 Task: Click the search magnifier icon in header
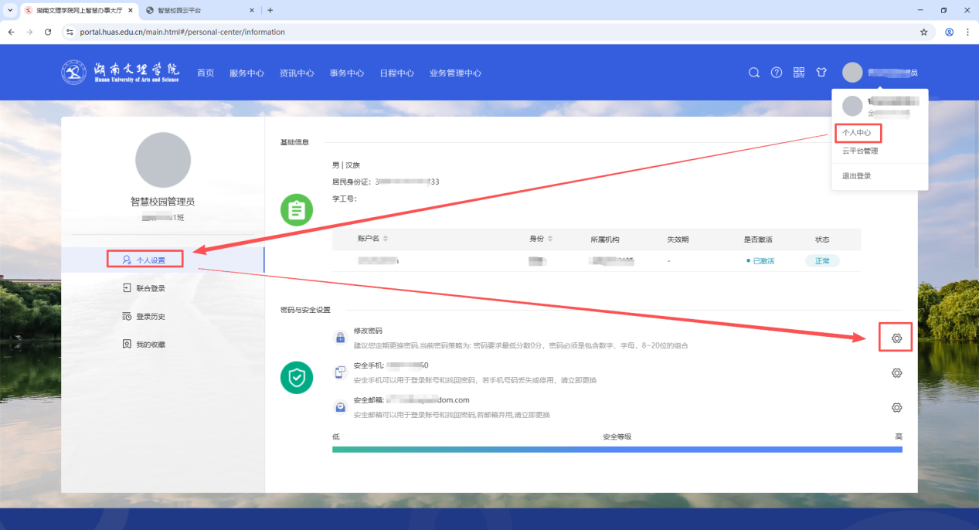click(754, 73)
